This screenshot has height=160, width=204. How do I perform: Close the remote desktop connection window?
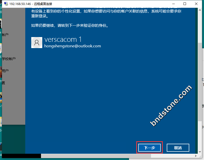click(196, 4)
